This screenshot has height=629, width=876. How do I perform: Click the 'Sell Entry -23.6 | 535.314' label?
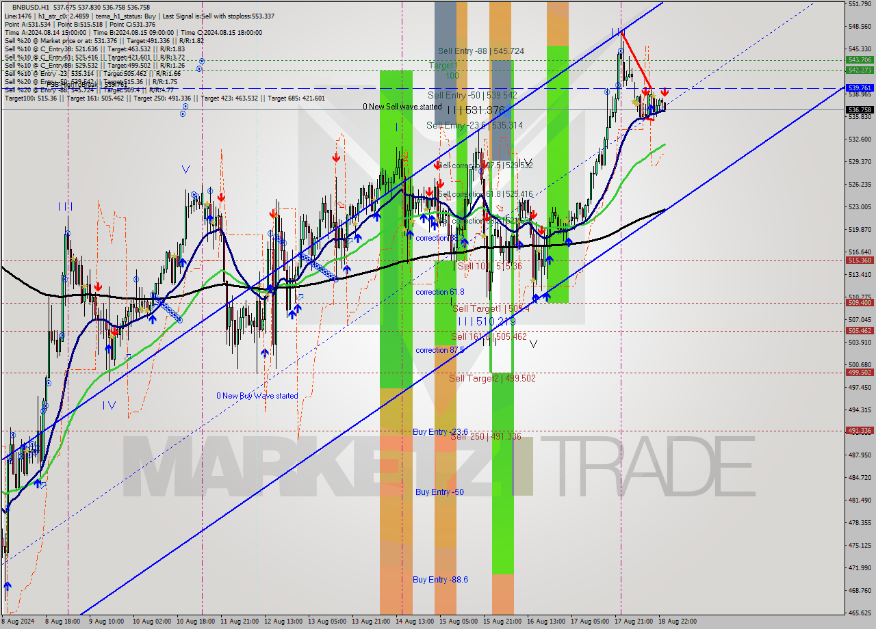click(474, 125)
